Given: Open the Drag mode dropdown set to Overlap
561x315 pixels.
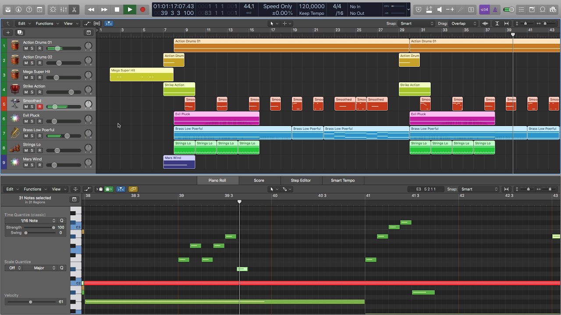Looking at the screenshot, I should [x=464, y=23].
